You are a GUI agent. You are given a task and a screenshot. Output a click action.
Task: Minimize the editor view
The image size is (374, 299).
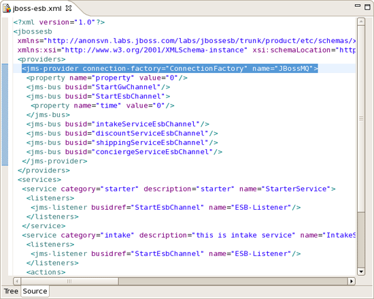[x=357, y=5]
